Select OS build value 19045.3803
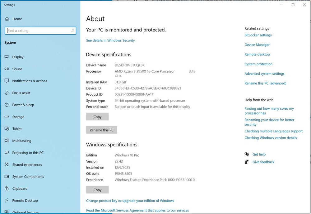 [123, 174]
